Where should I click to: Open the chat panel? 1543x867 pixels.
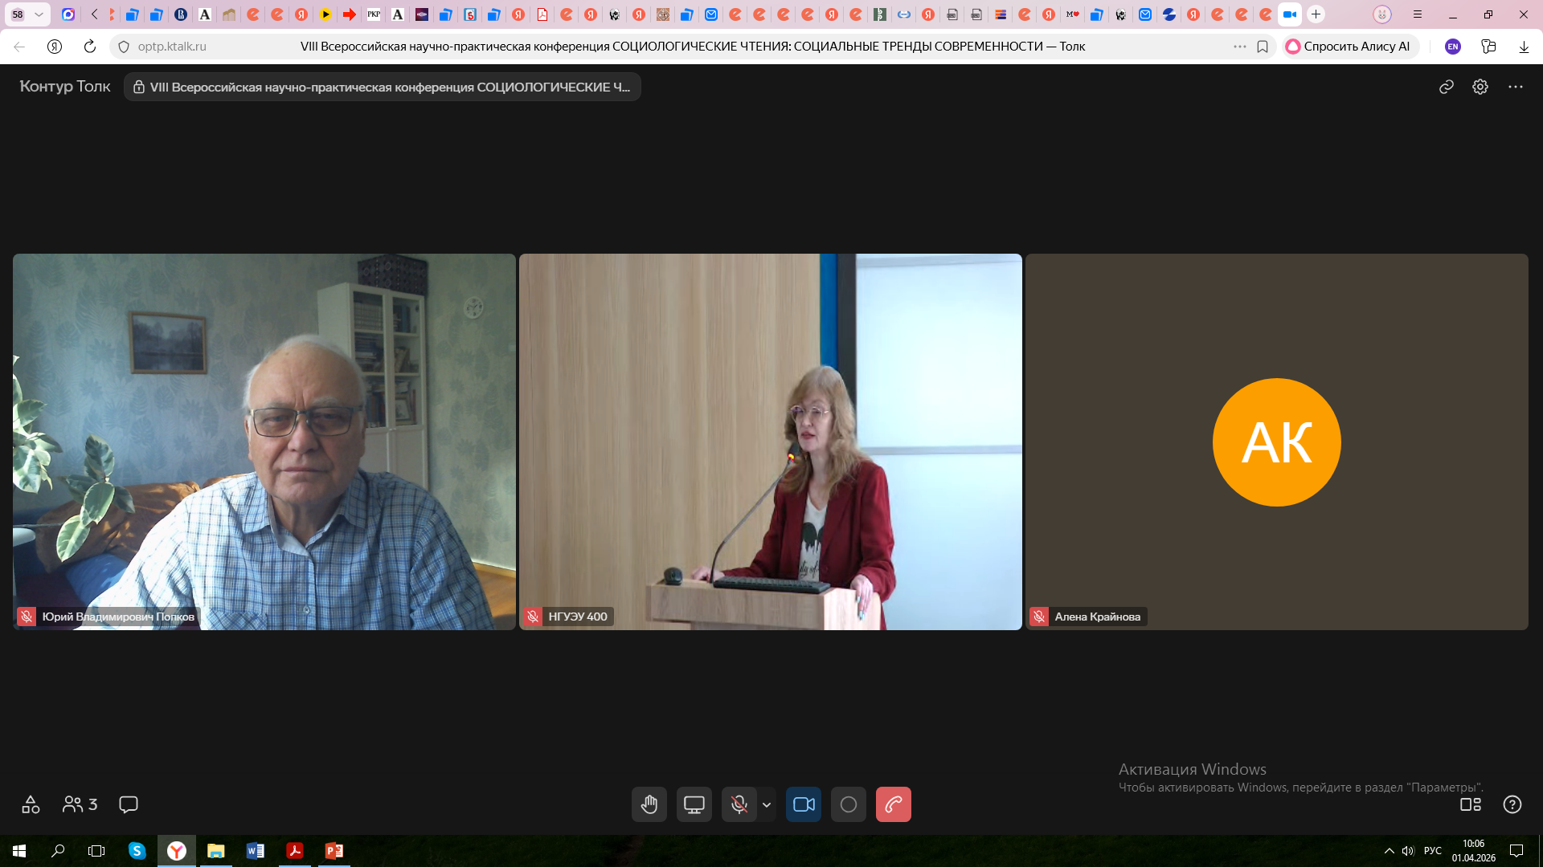[x=129, y=804]
